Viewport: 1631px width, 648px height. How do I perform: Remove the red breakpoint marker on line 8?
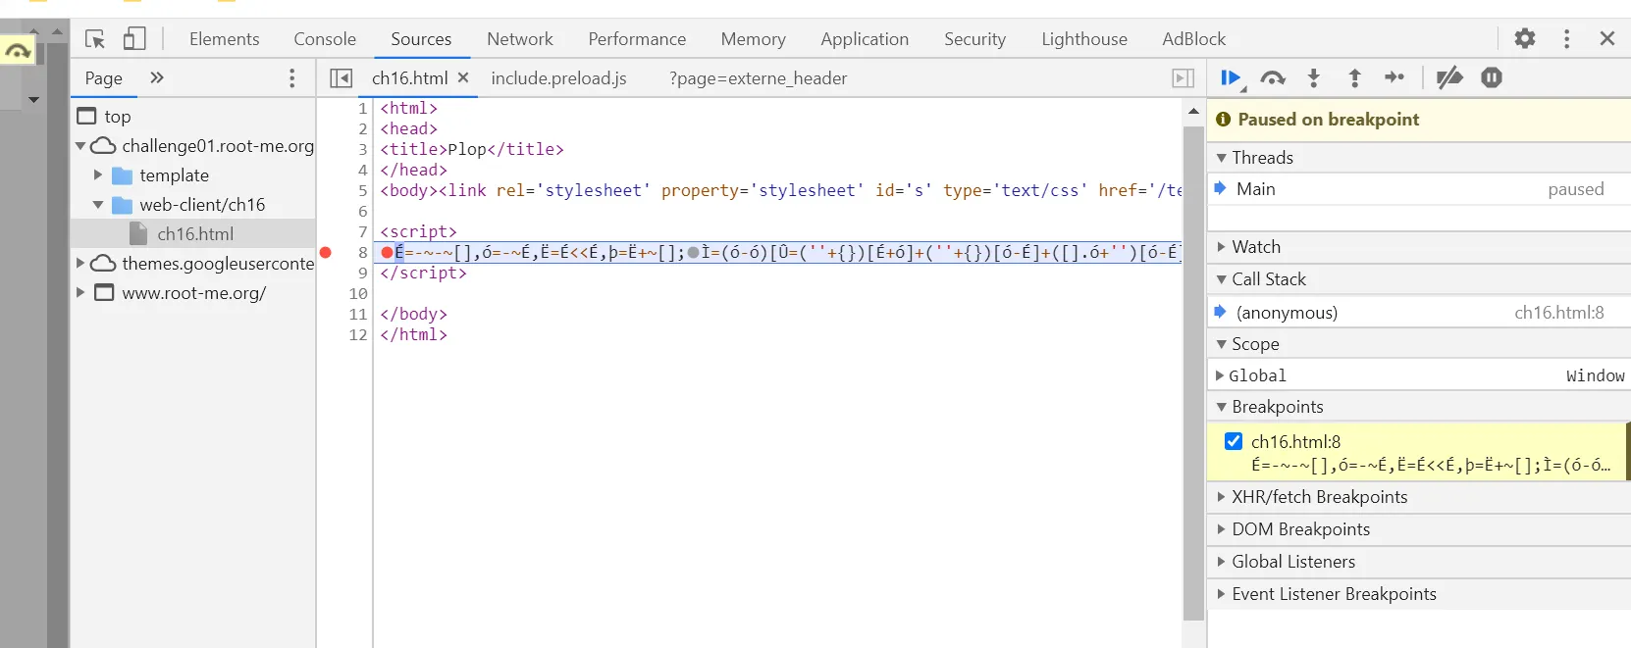(x=326, y=252)
